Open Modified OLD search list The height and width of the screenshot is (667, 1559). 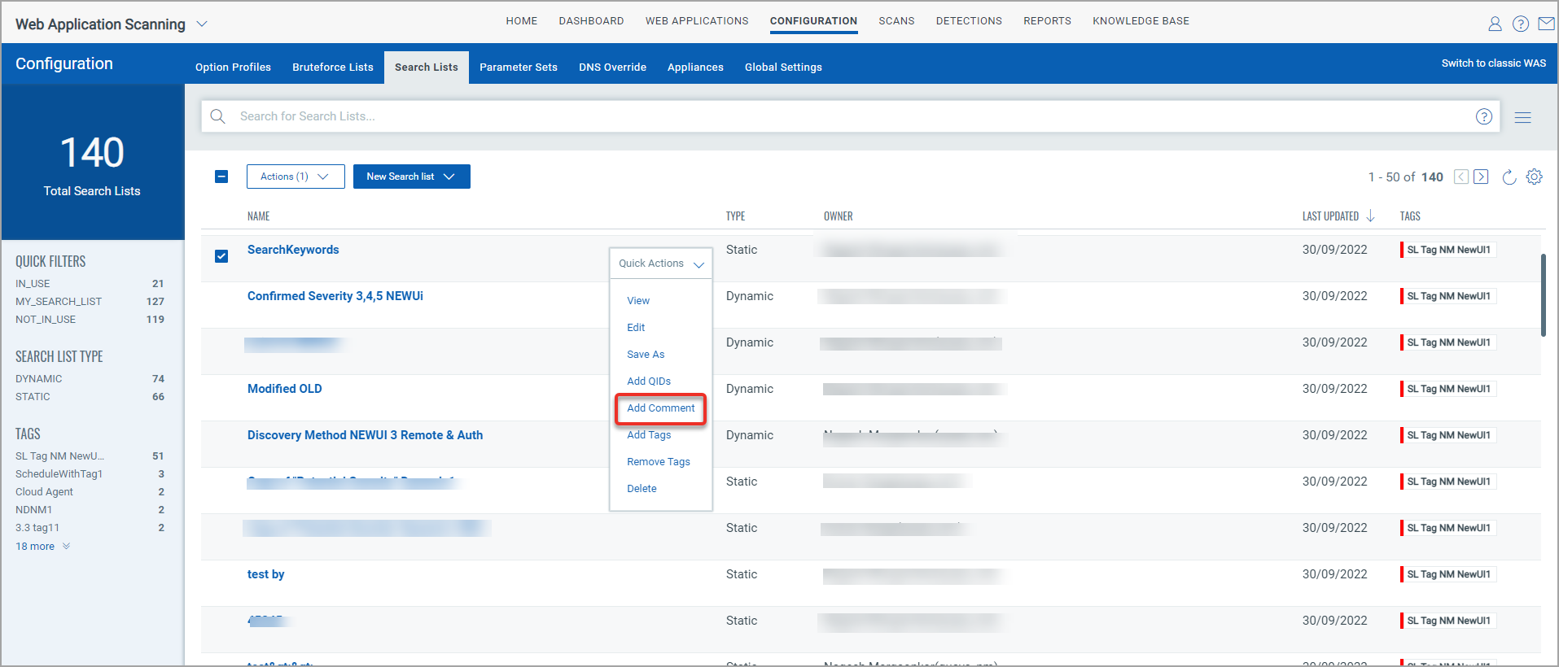285,389
